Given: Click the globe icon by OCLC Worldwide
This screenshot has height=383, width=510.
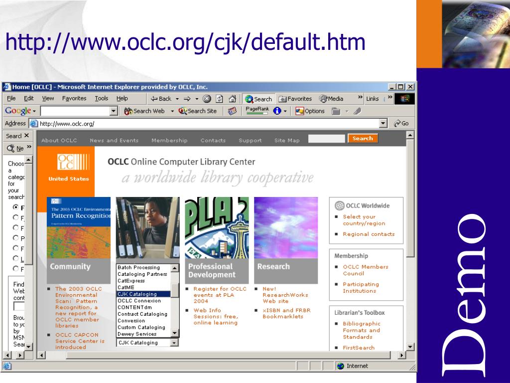Looking at the screenshot, I should (x=340, y=205).
